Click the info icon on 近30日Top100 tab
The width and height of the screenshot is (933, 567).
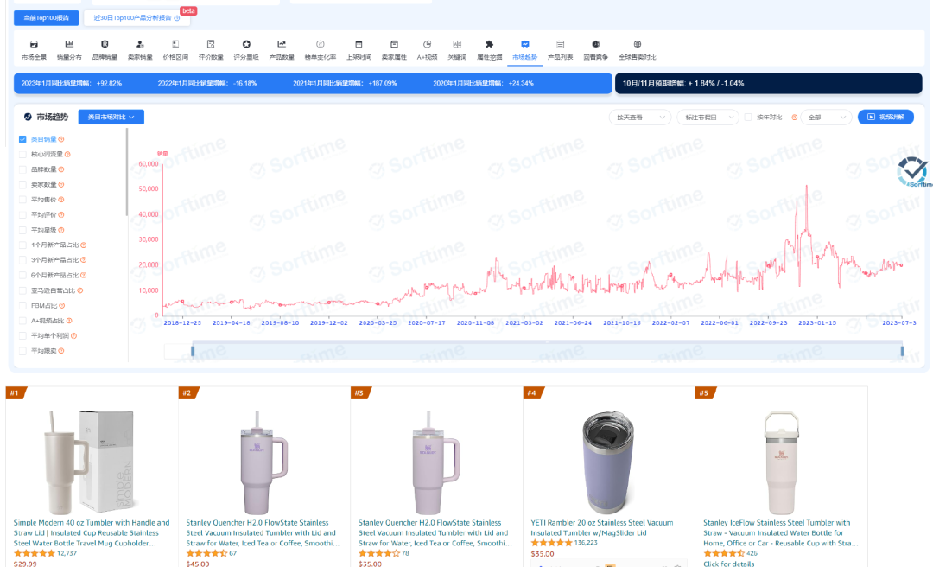177,18
